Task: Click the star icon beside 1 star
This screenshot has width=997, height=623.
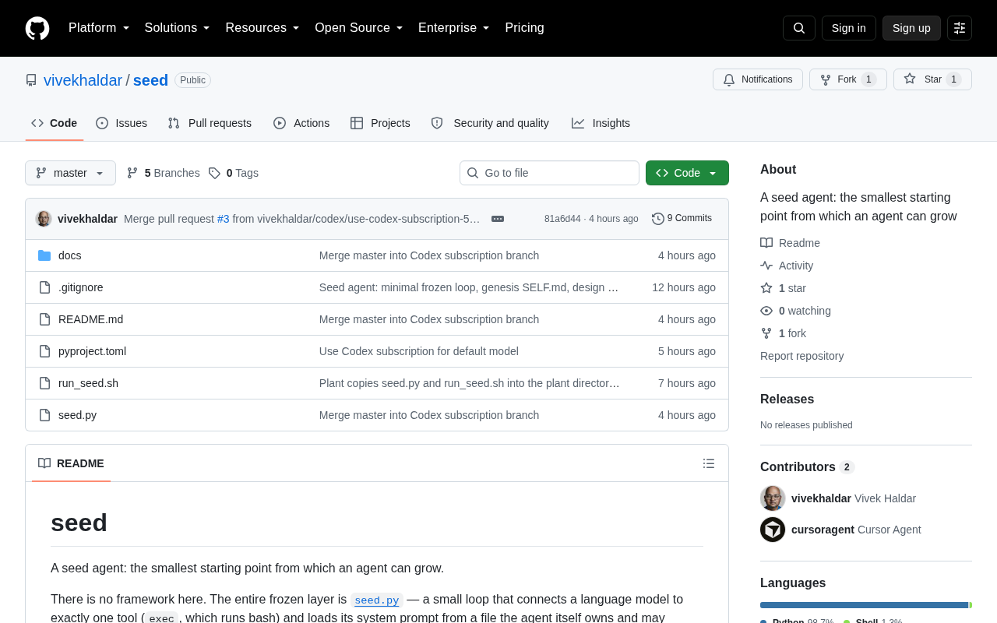Action: 766,288
